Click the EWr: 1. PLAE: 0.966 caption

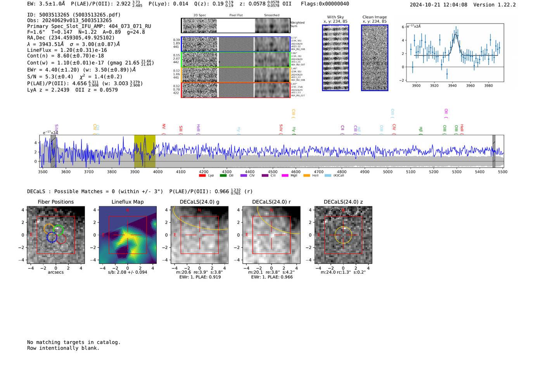[x=272, y=277]
